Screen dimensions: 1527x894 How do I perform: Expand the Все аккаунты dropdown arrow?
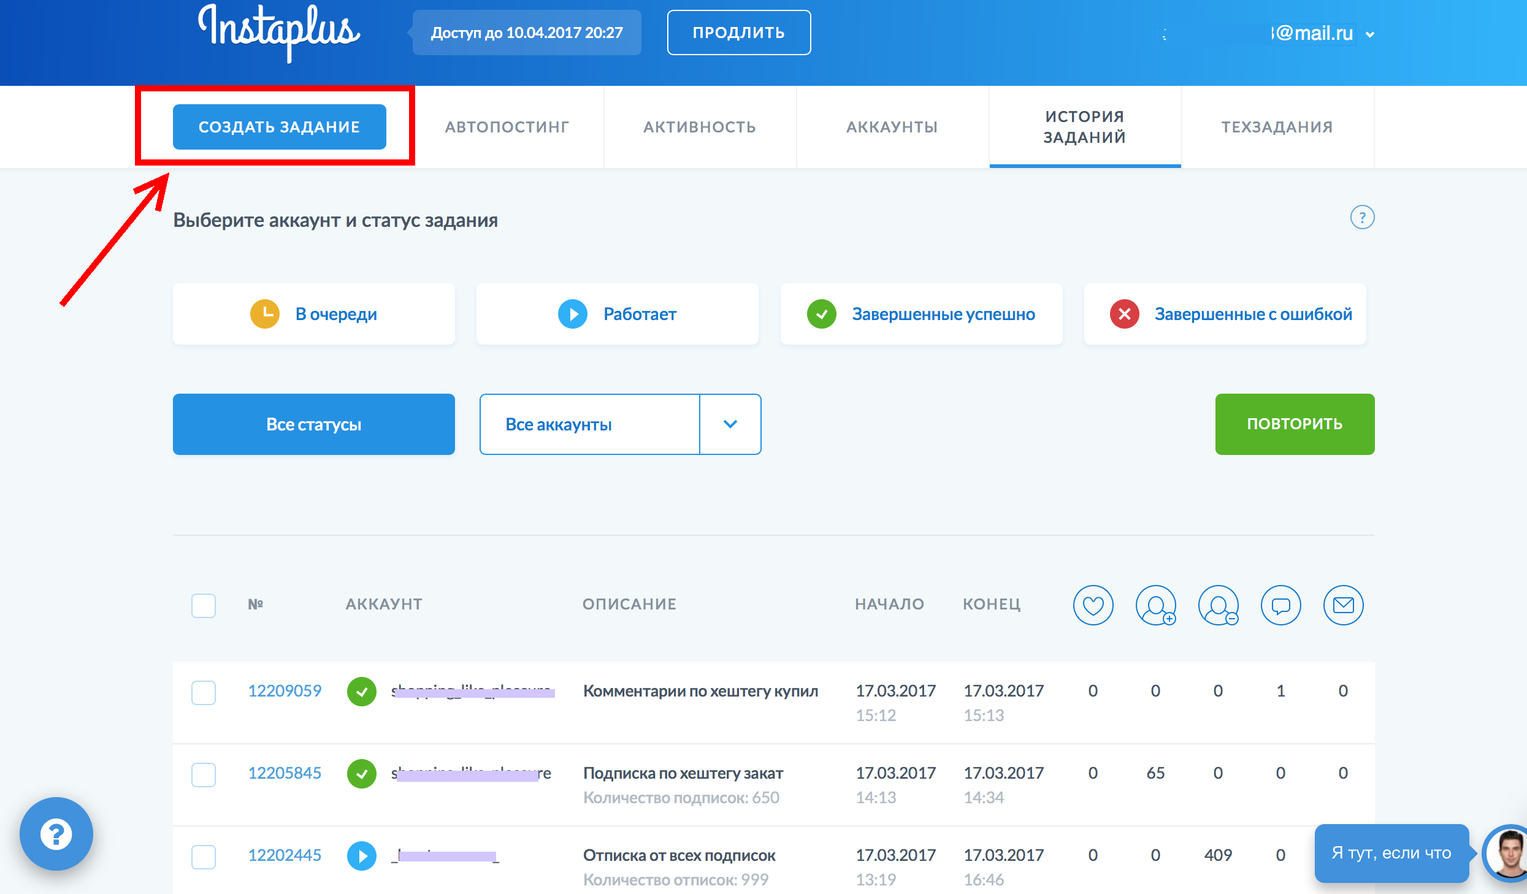pos(730,424)
